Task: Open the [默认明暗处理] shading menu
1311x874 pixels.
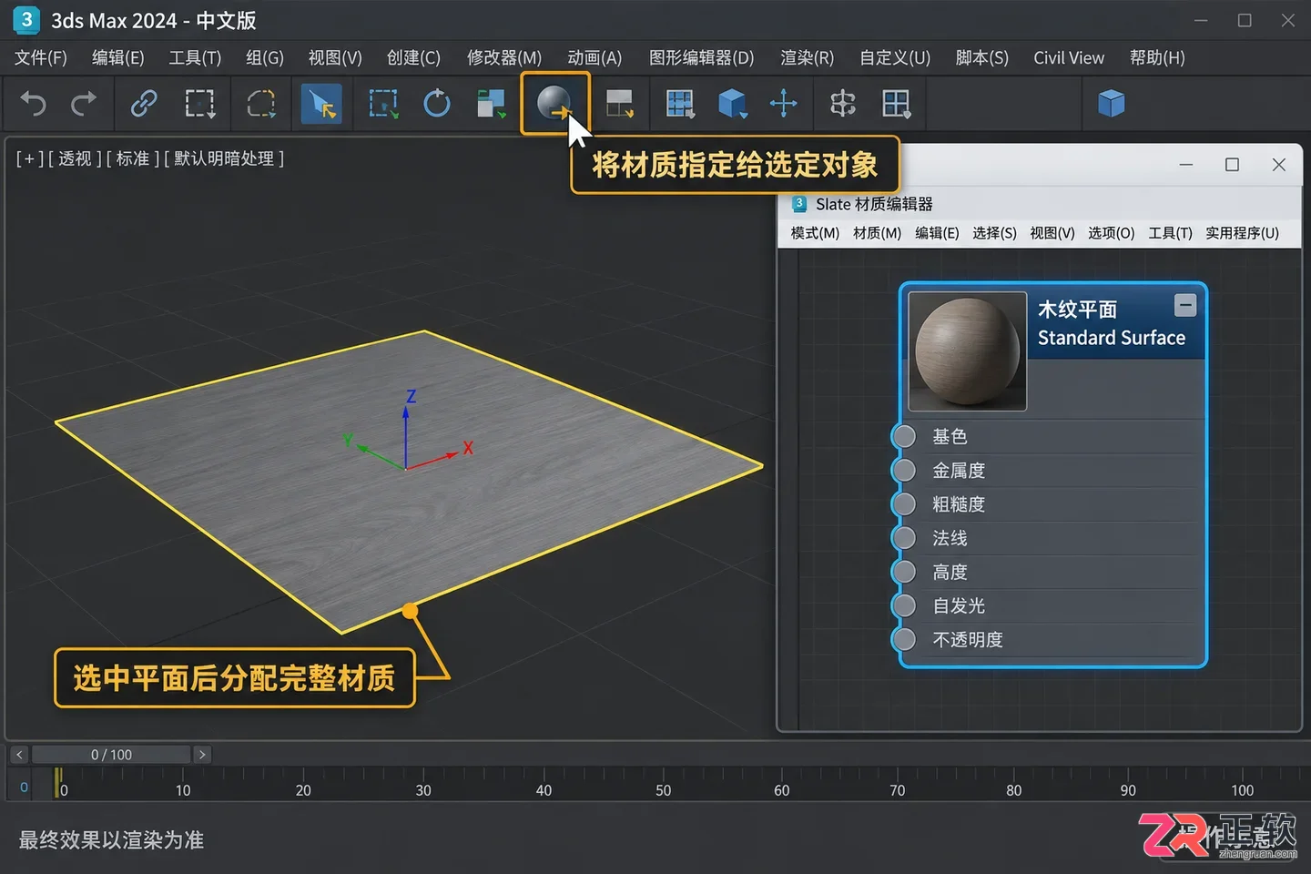Action: pyautogui.click(x=224, y=158)
